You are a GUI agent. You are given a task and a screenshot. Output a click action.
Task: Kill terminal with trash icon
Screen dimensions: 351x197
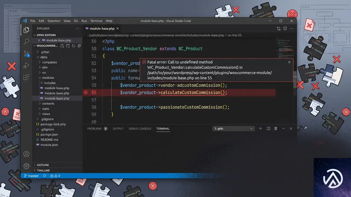pos(276,129)
